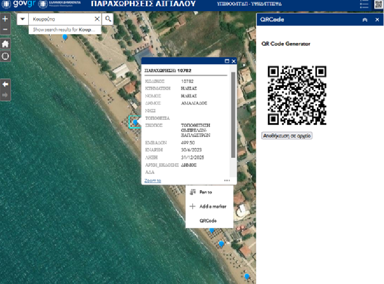Close the ΠΑΡΑΧΩΡΗΣΗ 10782 popup
Image resolution: width=384 pixels, height=284 pixels.
click(x=233, y=61)
